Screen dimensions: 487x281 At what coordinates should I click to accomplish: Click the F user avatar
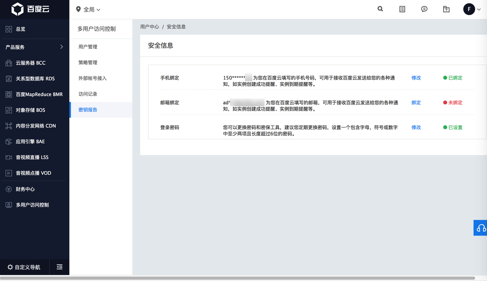(469, 9)
